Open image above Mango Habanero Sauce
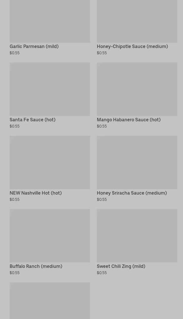This screenshot has height=319, width=183. point(137,89)
